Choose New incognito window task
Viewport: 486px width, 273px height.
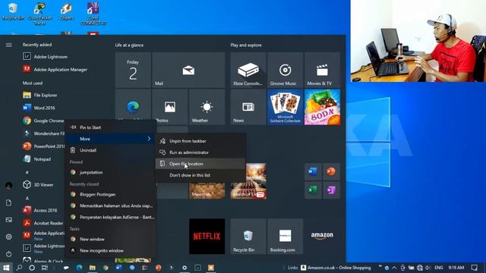coord(111,251)
